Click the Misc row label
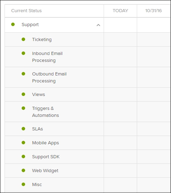 pos(37,185)
